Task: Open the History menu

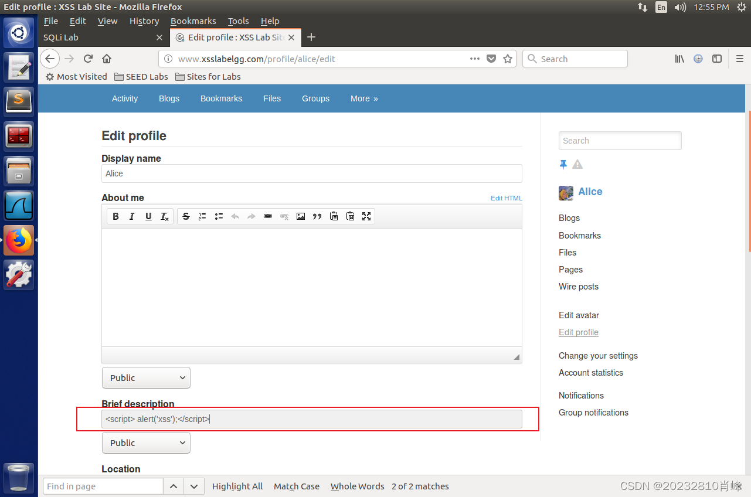Action: (x=144, y=21)
